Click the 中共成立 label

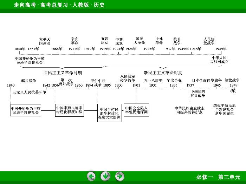click(x=119, y=41)
